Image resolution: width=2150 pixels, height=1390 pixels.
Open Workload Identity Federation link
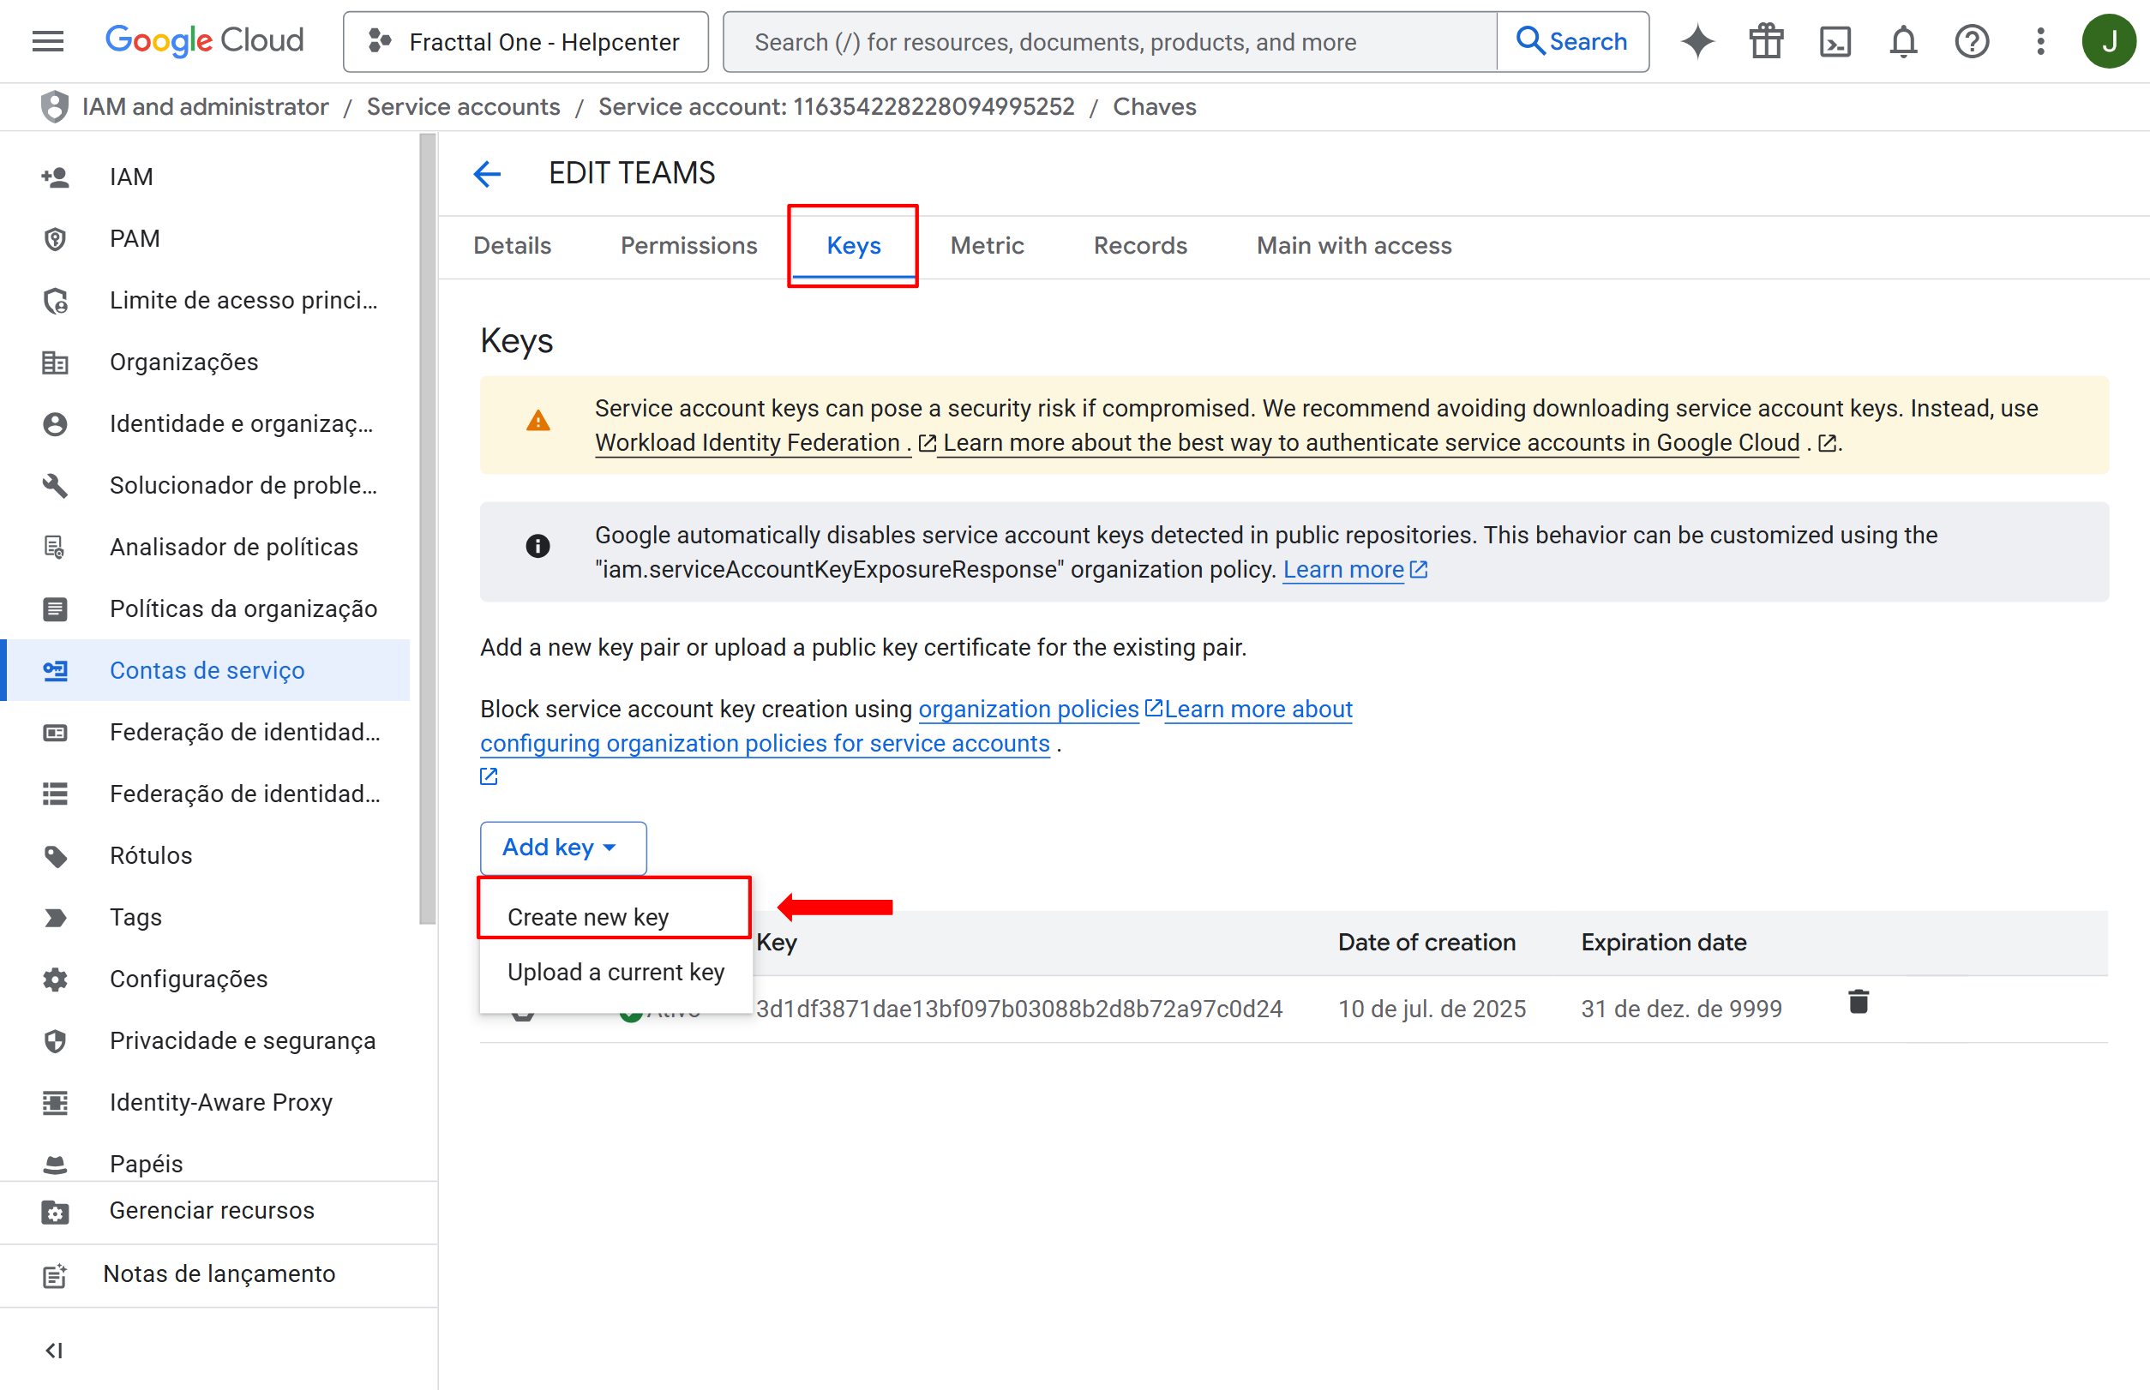pos(748,443)
